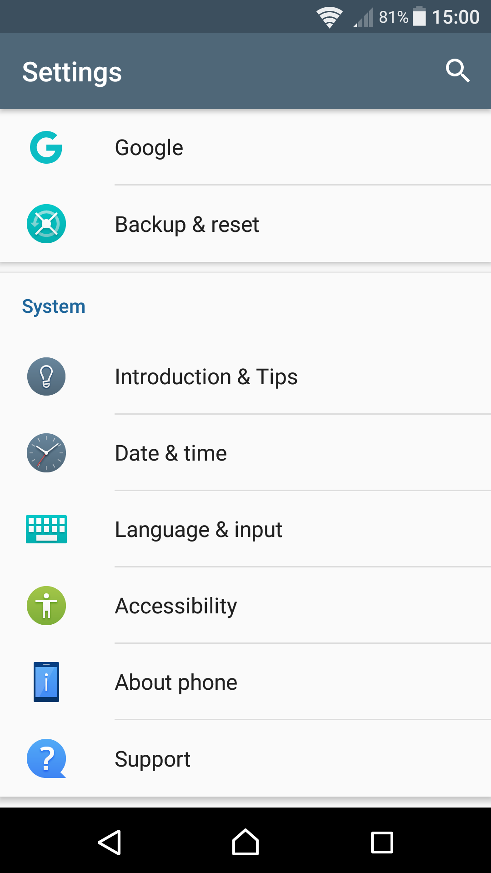This screenshot has width=491, height=873.
Task: Tap the About phone info icon
Action: [46, 682]
